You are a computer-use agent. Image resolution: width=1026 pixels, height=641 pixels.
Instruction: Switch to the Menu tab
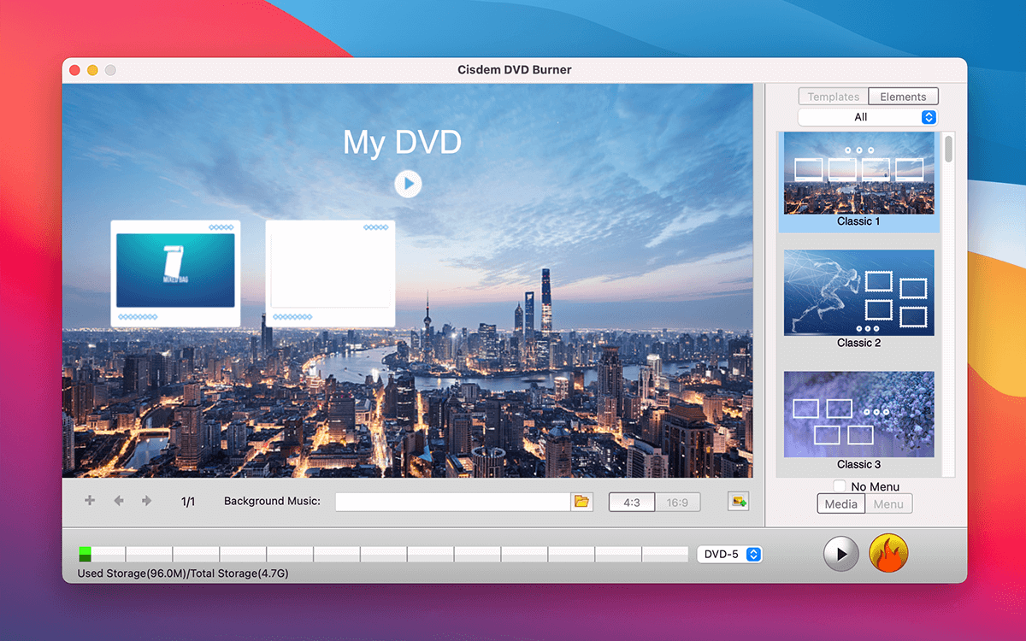tap(888, 504)
